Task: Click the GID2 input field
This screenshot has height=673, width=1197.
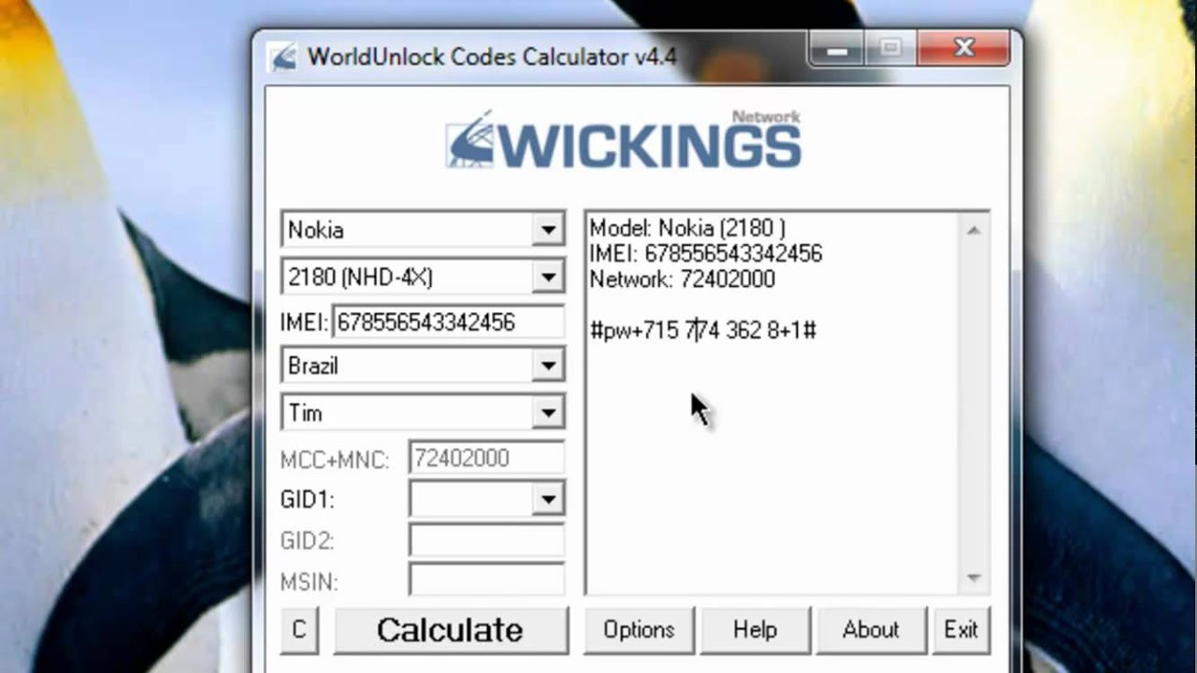Action: point(486,540)
